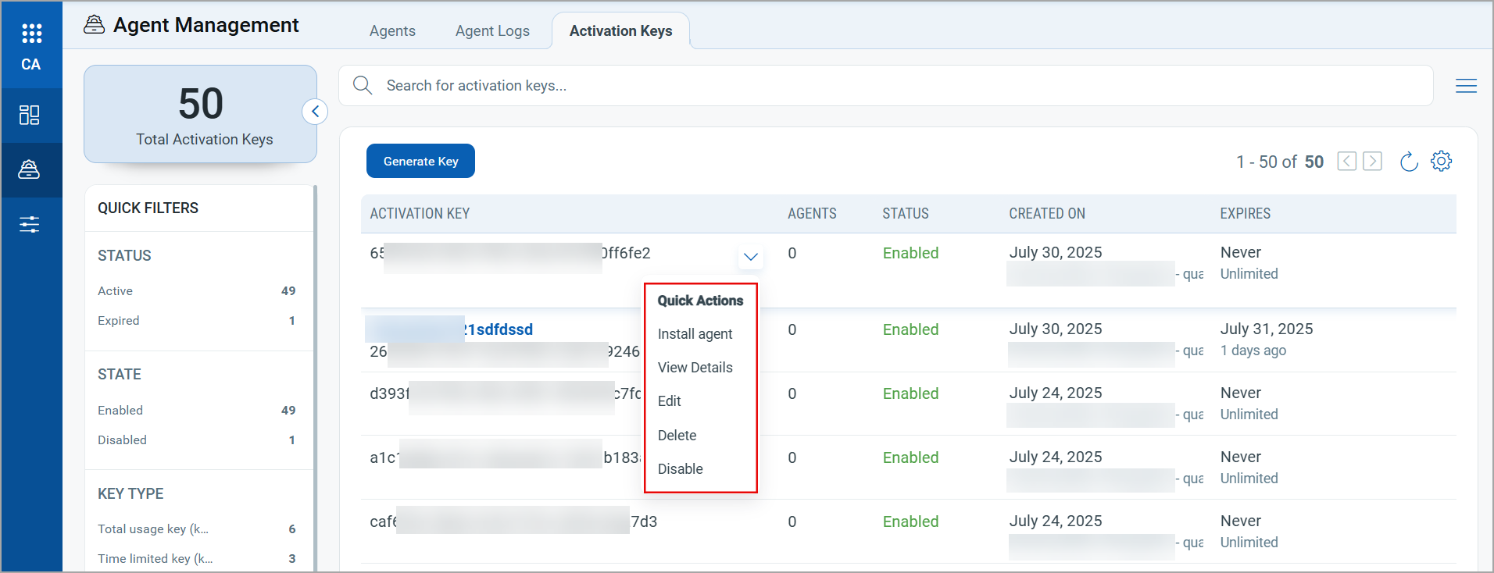The image size is (1494, 573).
Task: Select the Agent Management sidebar icon
Action: pyautogui.click(x=30, y=169)
